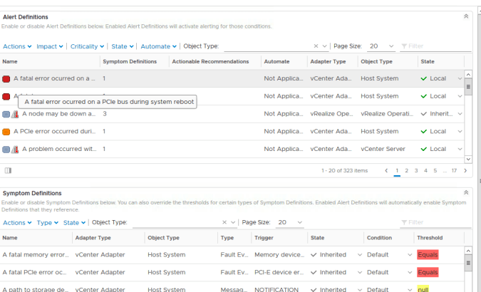Expand the Automate dropdown
Screen dimensions: 481x292
[x=157, y=46]
